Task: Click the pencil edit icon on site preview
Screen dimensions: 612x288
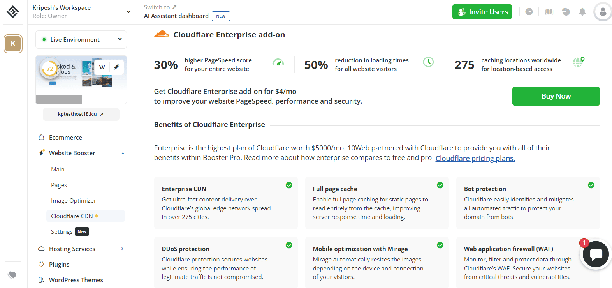Action: pyautogui.click(x=116, y=67)
